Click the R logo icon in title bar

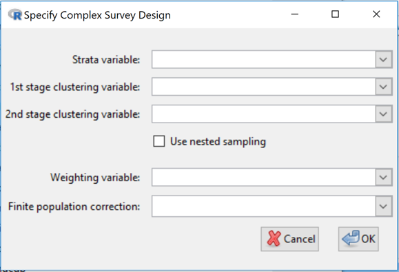coord(15,14)
